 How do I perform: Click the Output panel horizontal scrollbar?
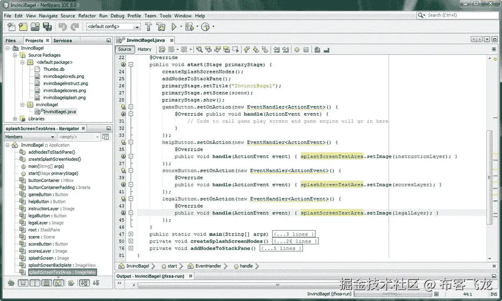[277, 285]
